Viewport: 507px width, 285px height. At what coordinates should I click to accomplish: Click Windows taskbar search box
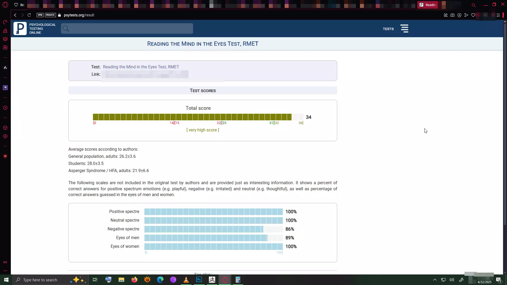tap(50, 280)
